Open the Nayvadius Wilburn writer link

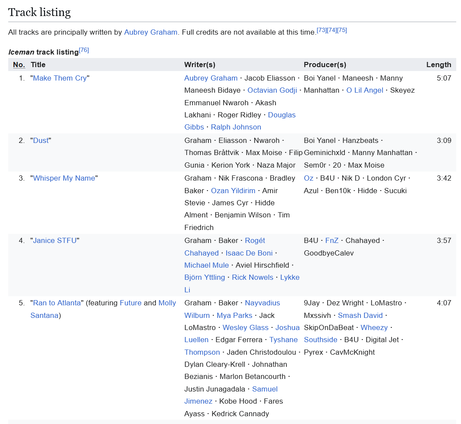point(262,303)
